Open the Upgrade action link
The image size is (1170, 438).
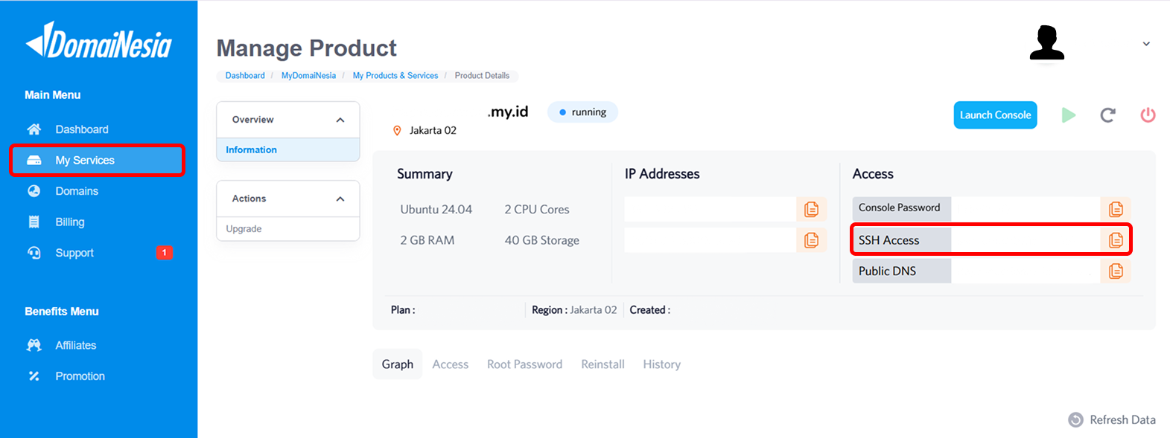pos(244,229)
